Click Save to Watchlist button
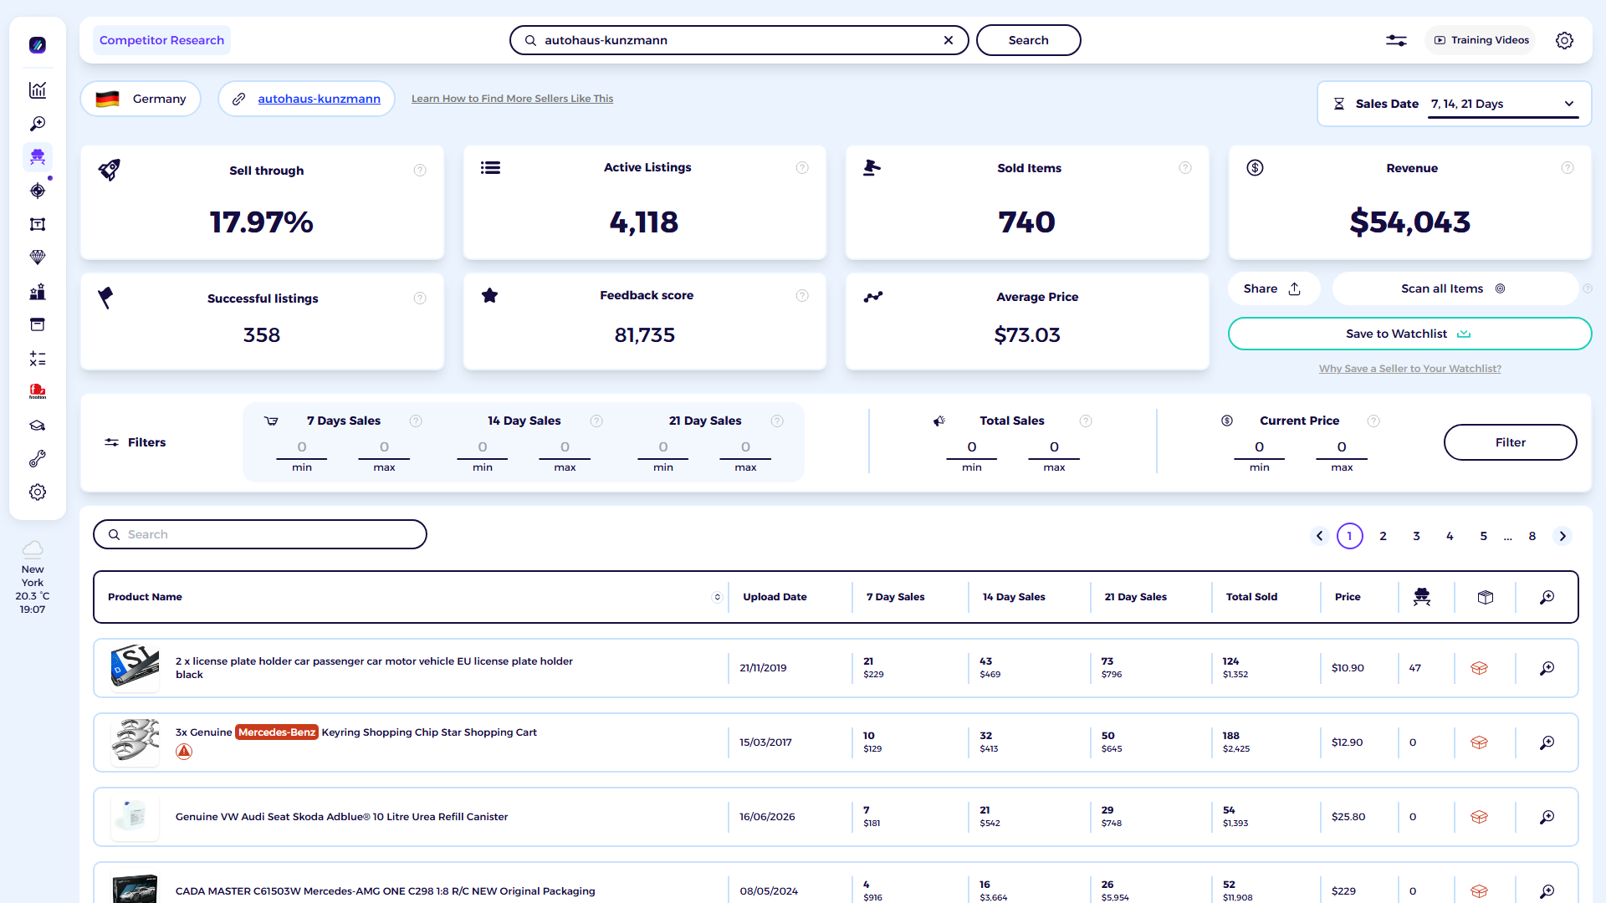This screenshot has height=903, width=1606. pyautogui.click(x=1409, y=334)
